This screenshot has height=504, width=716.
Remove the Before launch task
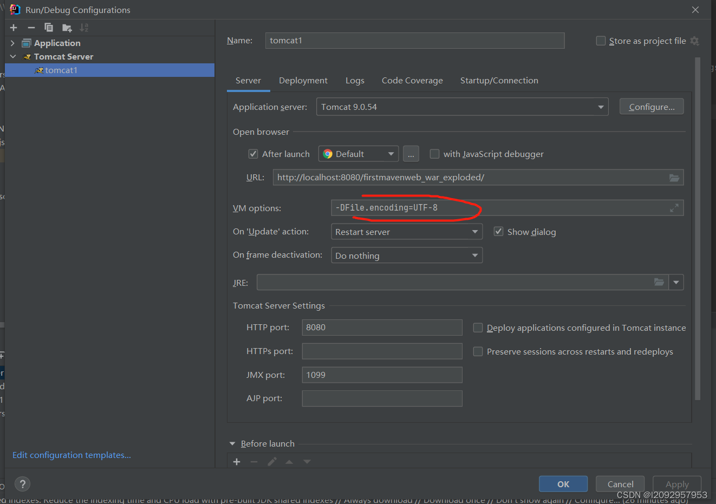[x=254, y=462]
